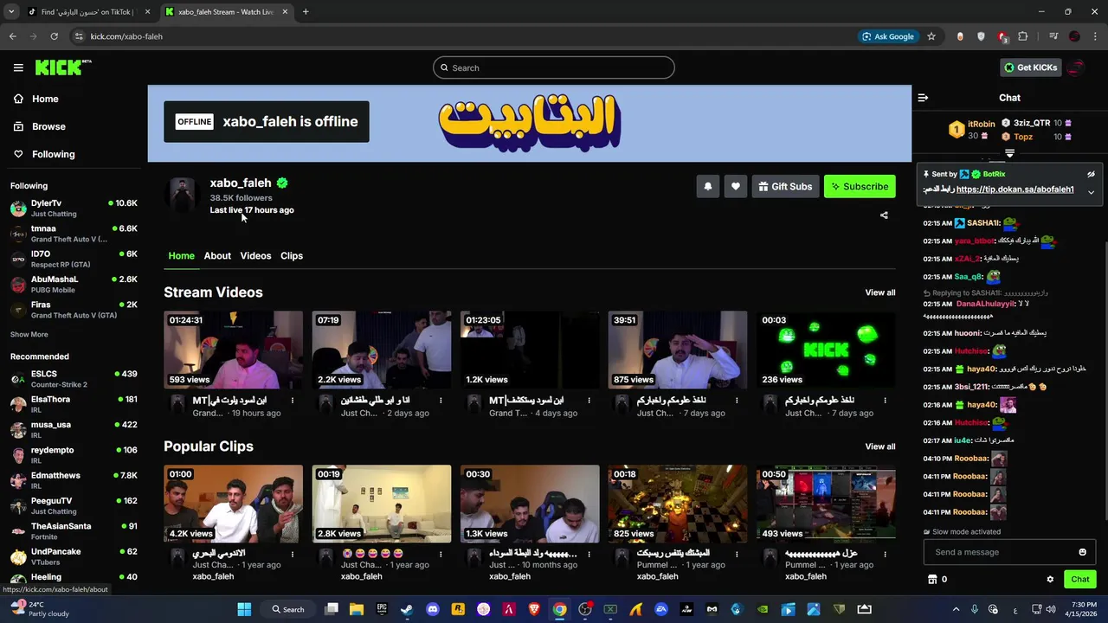Open options for the 00:03 video

(x=885, y=401)
